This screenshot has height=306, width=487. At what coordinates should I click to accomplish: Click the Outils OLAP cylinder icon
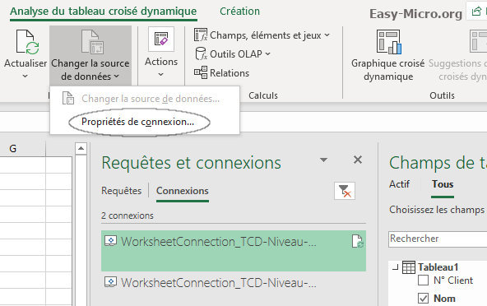tap(201, 53)
